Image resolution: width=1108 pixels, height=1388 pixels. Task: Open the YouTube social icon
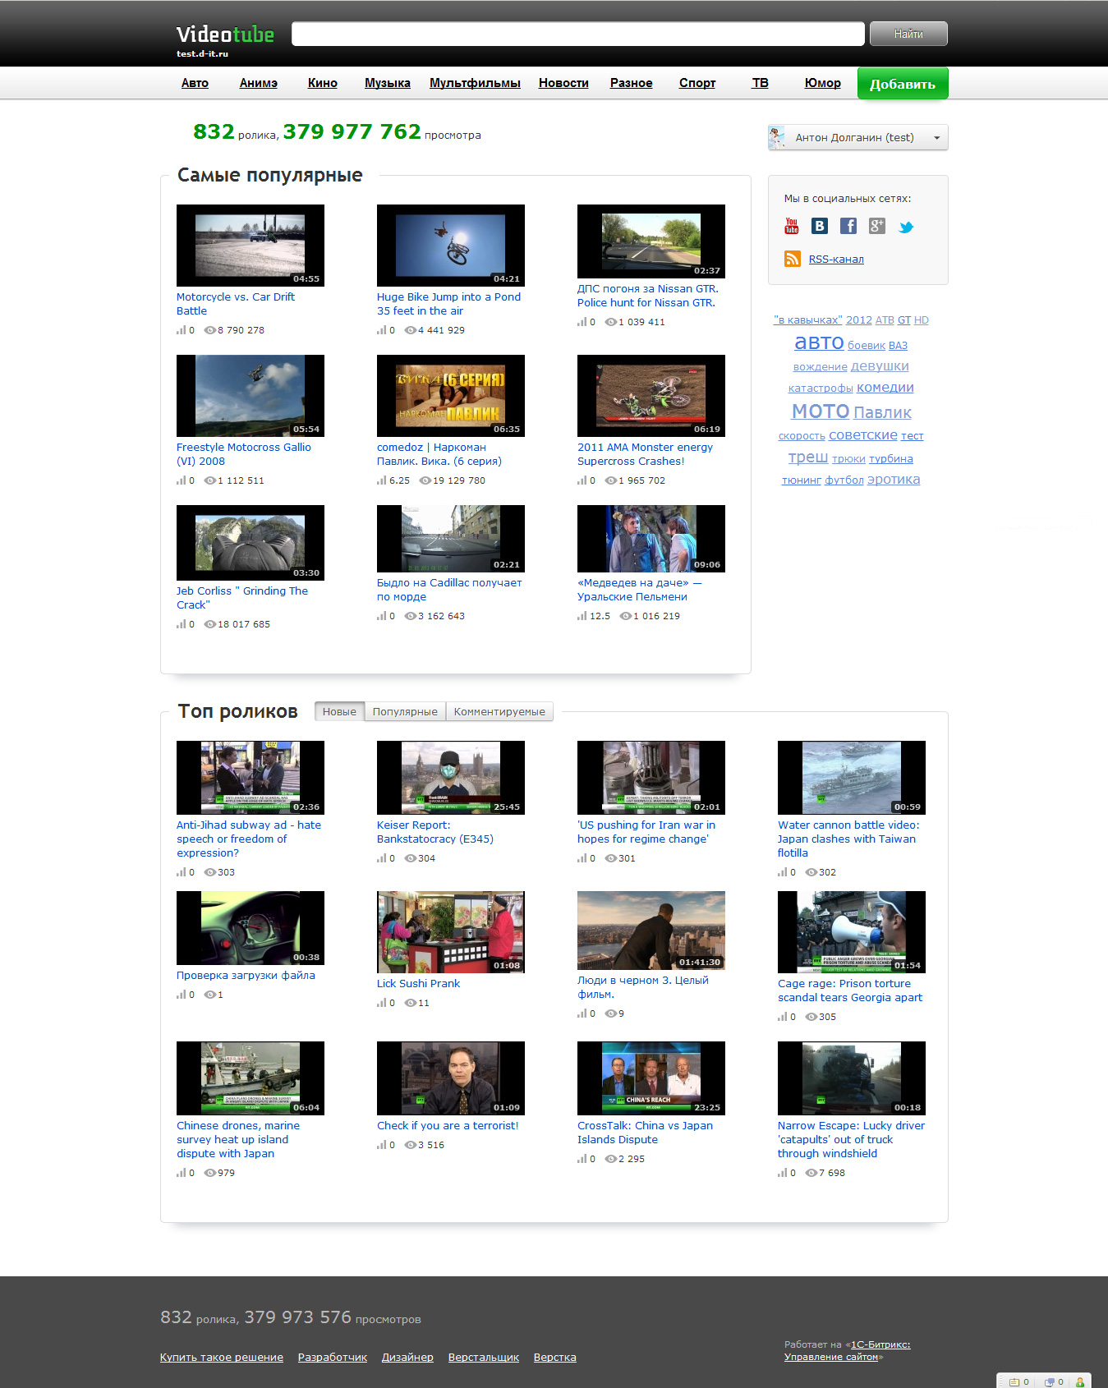(x=792, y=226)
